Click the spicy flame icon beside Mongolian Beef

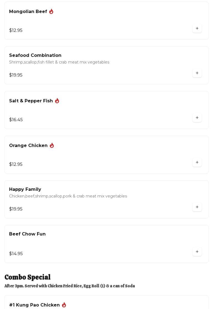click(51, 12)
